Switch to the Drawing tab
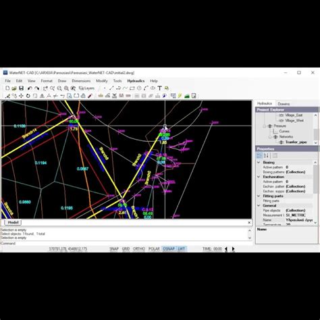 tap(284, 104)
